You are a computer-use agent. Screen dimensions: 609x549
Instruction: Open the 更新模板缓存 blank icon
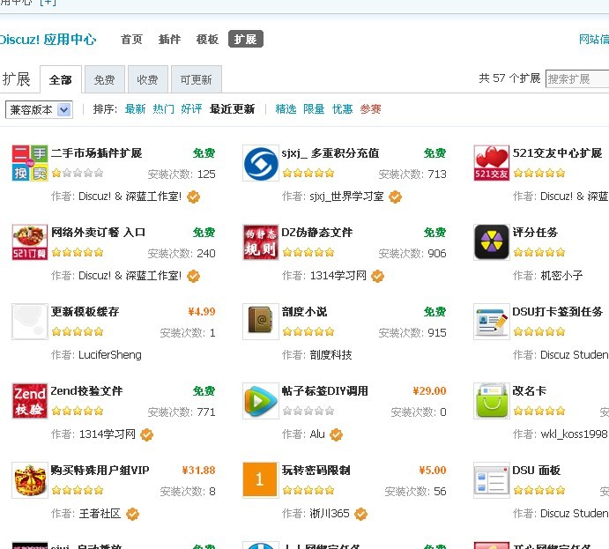29,322
